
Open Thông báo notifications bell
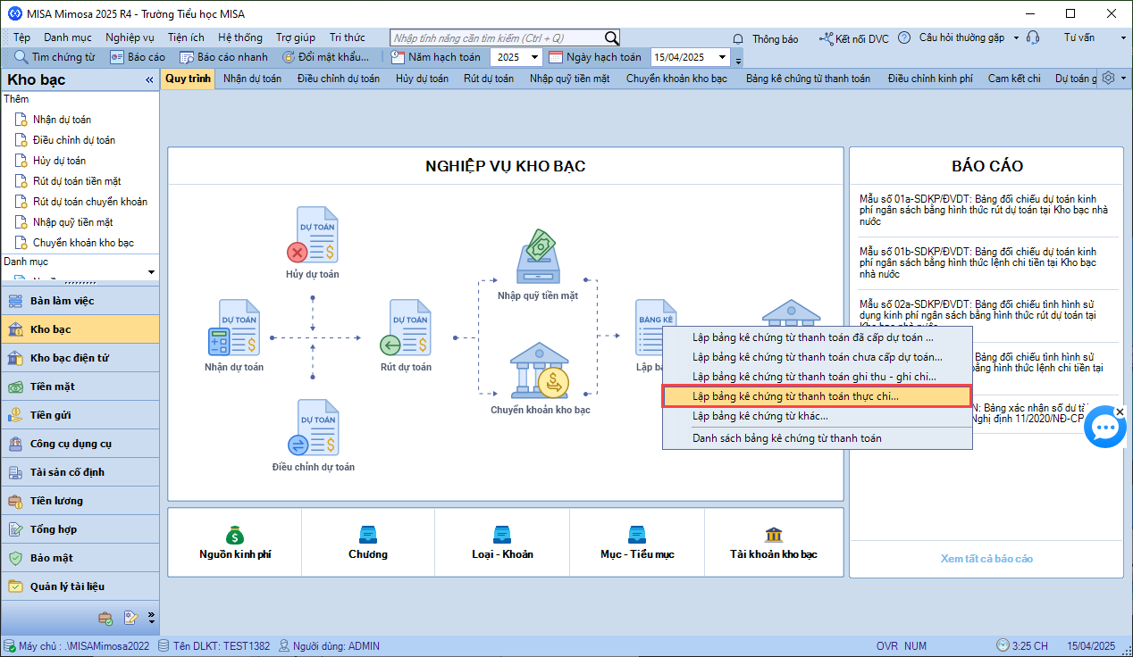(x=738, y=38)
